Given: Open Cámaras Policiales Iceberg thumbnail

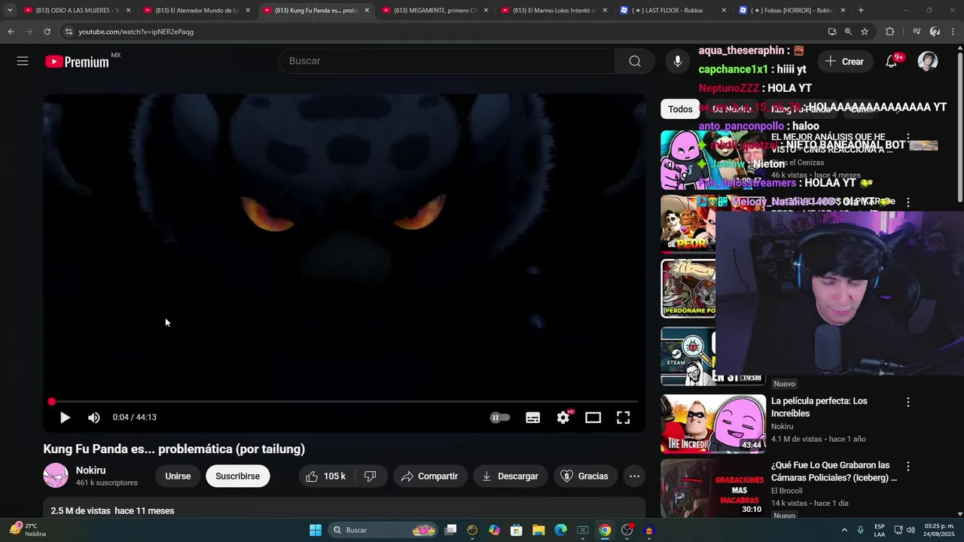Looking at the screenshot, I should click(713, 488).
